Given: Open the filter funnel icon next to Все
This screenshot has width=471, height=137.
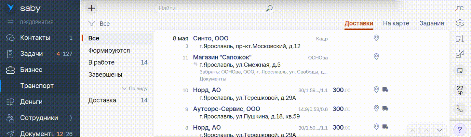Looking at the screenshot, I should [x=92, y=24].
